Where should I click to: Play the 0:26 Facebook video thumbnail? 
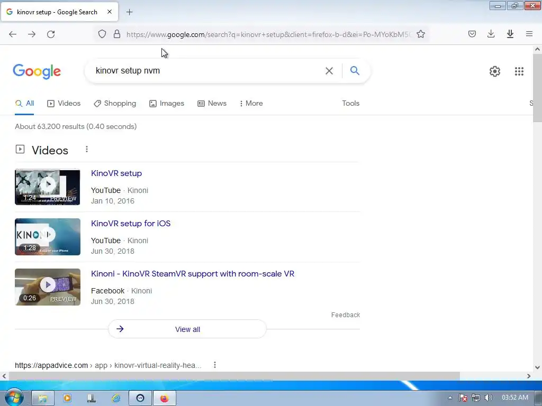tap(48, 287)
